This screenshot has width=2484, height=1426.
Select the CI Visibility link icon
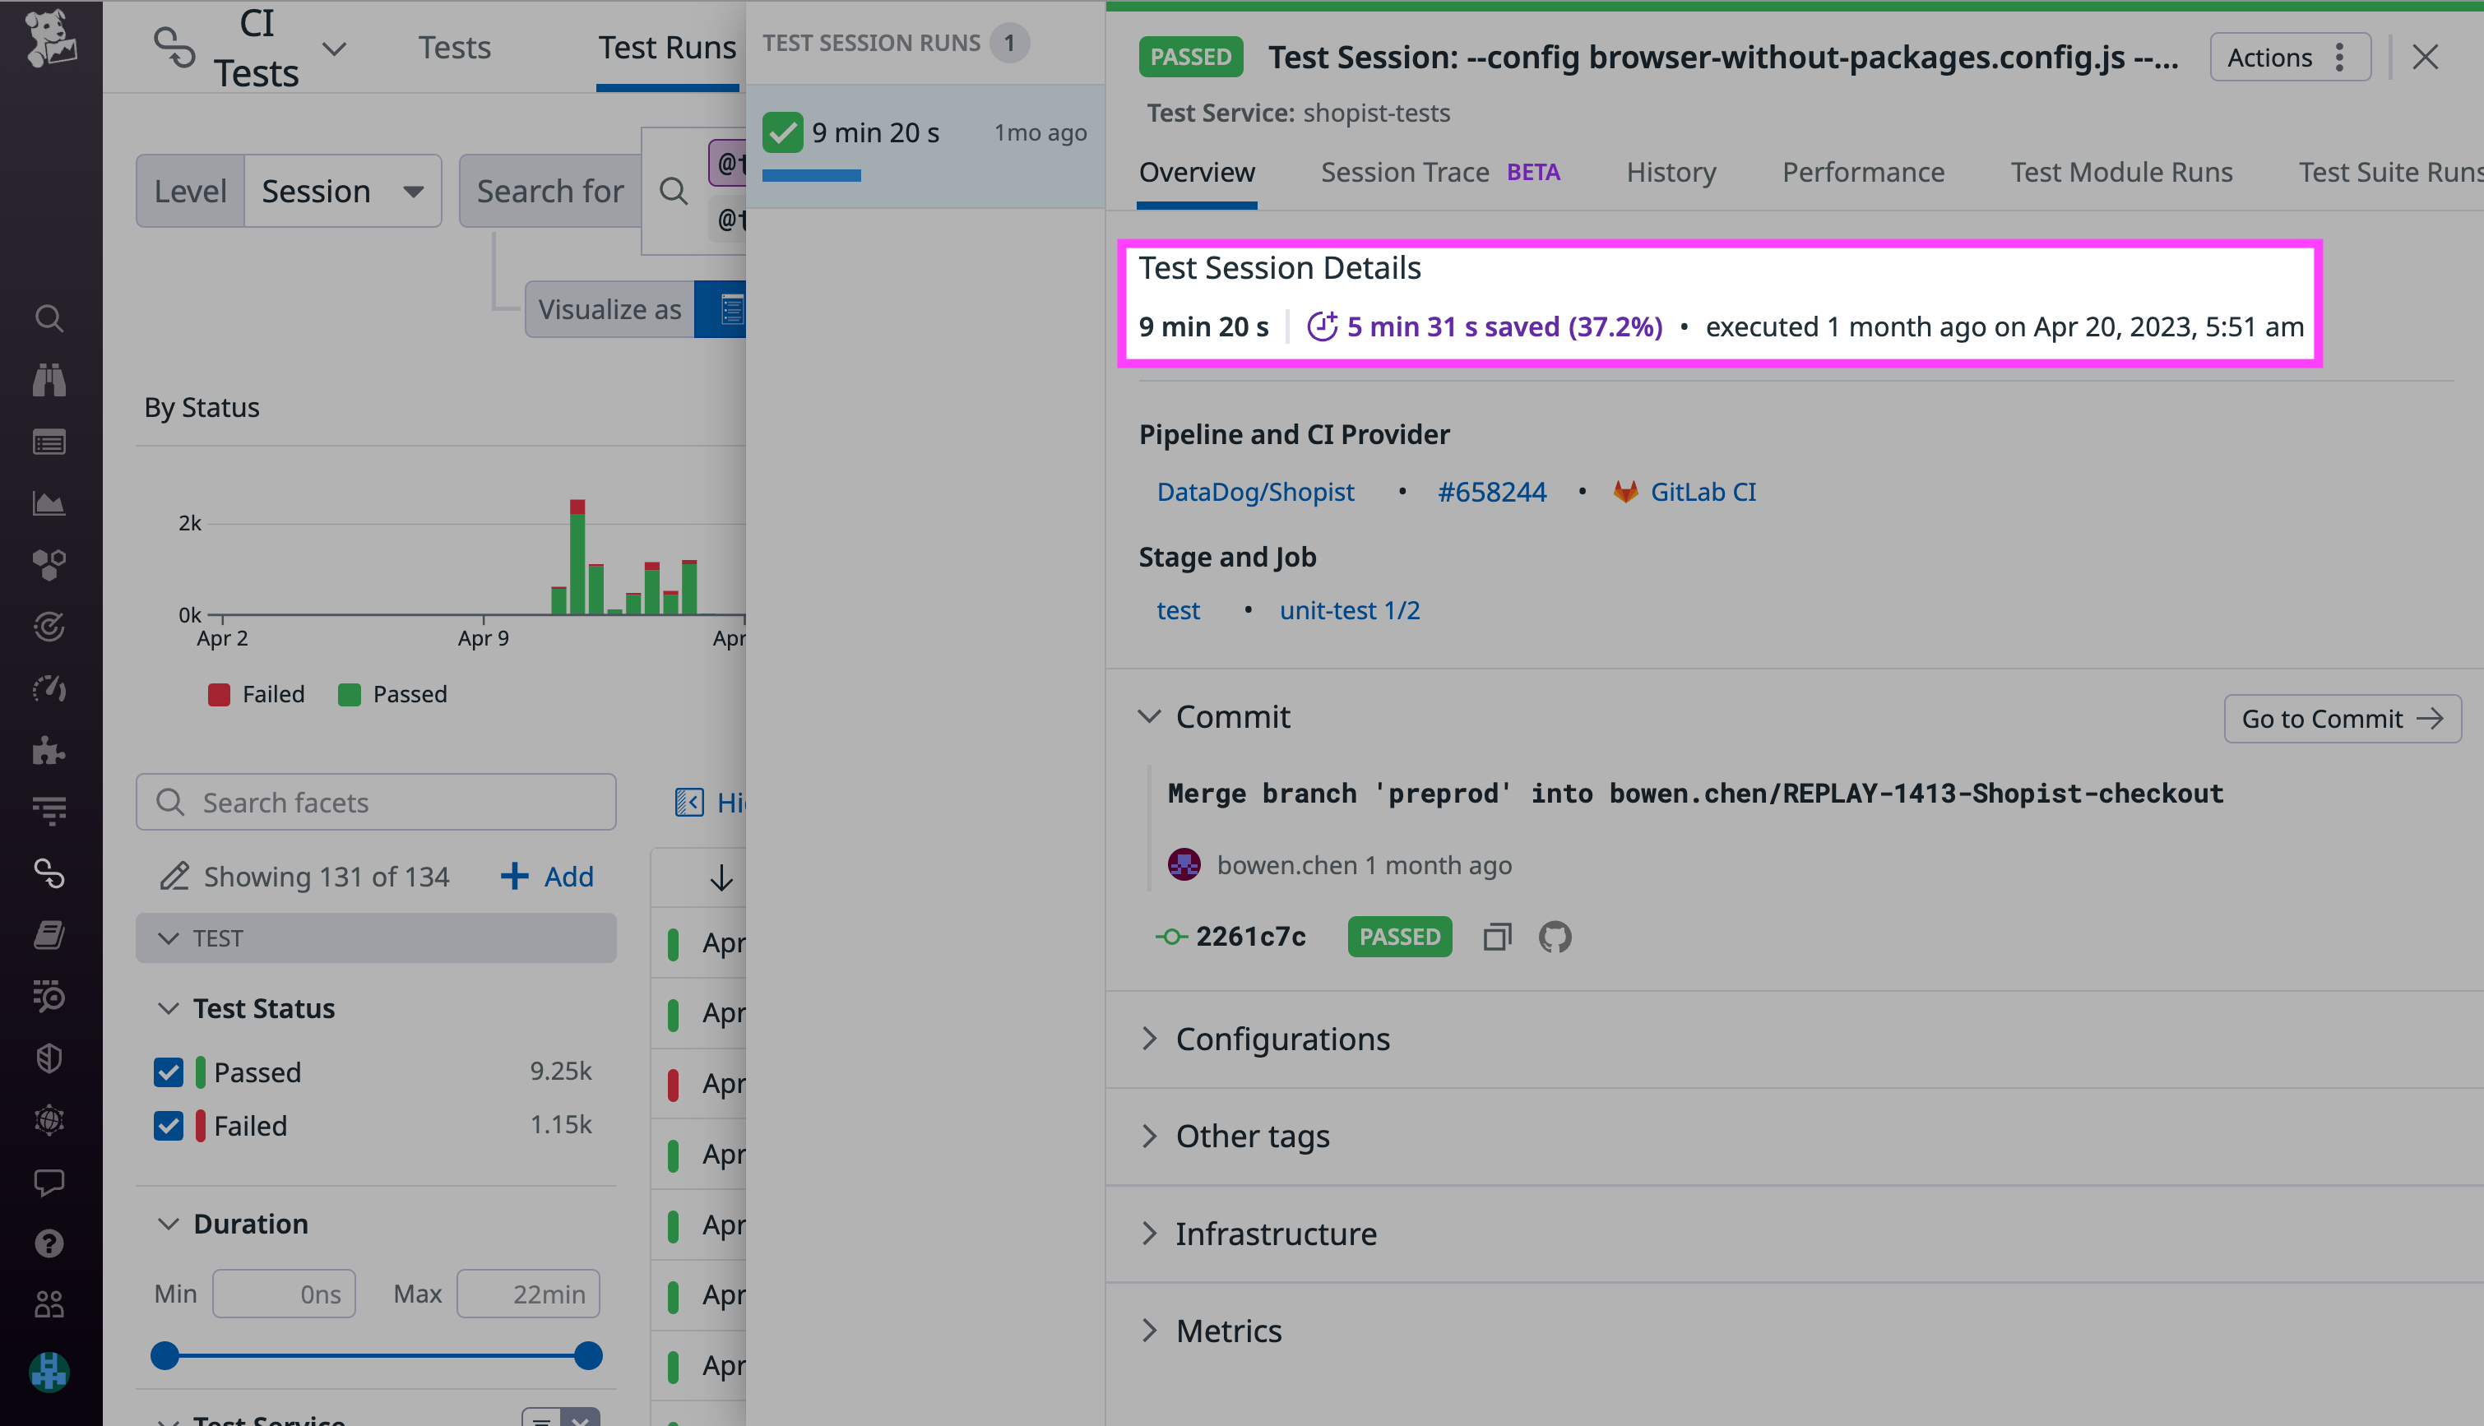(x=49, y=873)
